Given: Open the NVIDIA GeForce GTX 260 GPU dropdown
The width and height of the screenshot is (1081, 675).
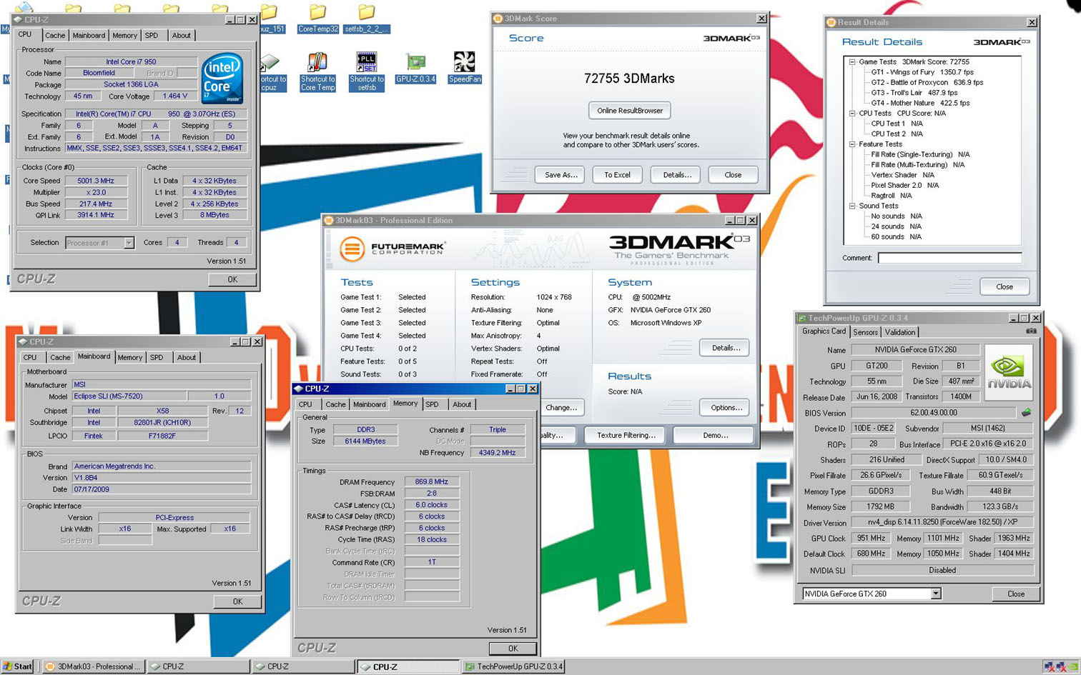Looking at the screenshot, I should (935, 594).
